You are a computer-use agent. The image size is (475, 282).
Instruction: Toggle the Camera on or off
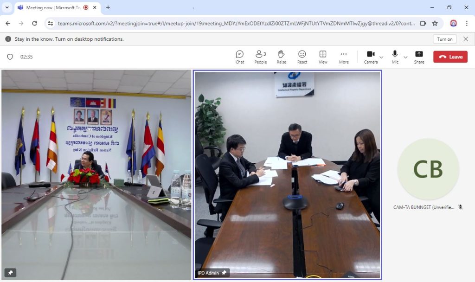pyautogui.click(x=371, y=57)
